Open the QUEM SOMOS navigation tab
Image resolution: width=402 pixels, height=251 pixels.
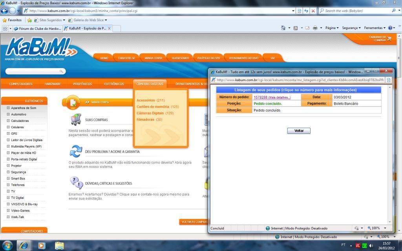(180, 58)
